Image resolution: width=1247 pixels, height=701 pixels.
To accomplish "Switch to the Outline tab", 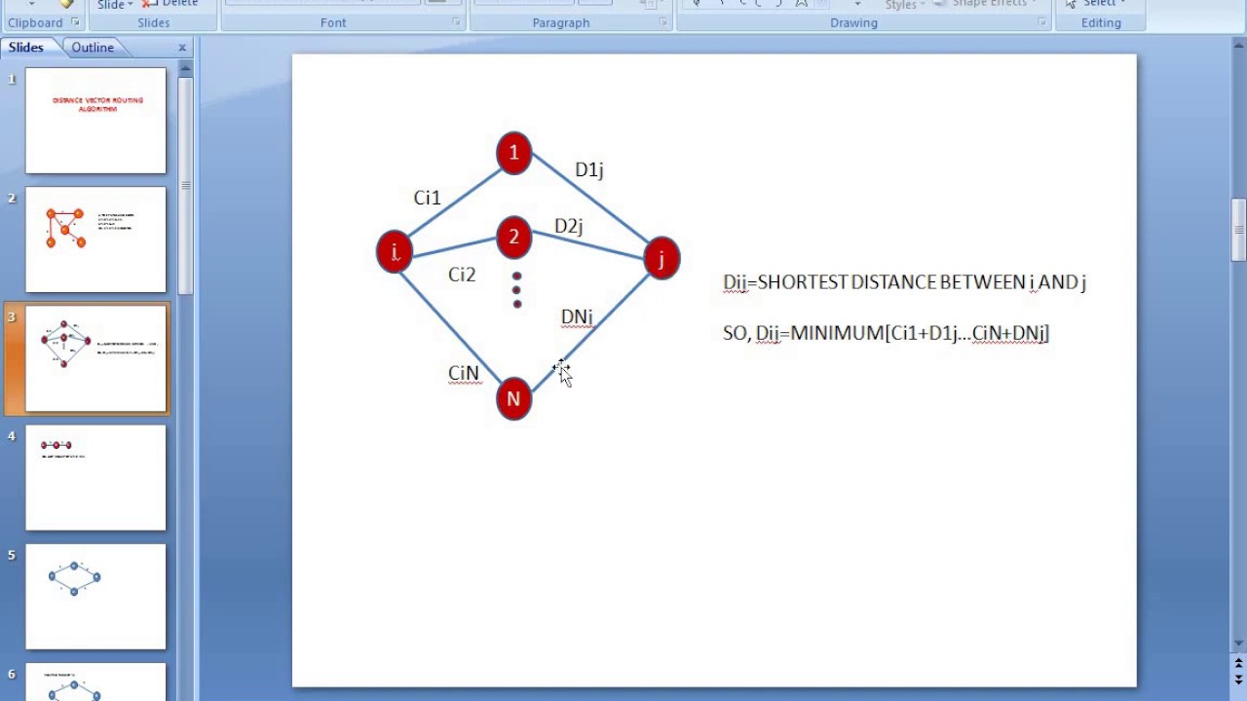I will pos(93,47).
